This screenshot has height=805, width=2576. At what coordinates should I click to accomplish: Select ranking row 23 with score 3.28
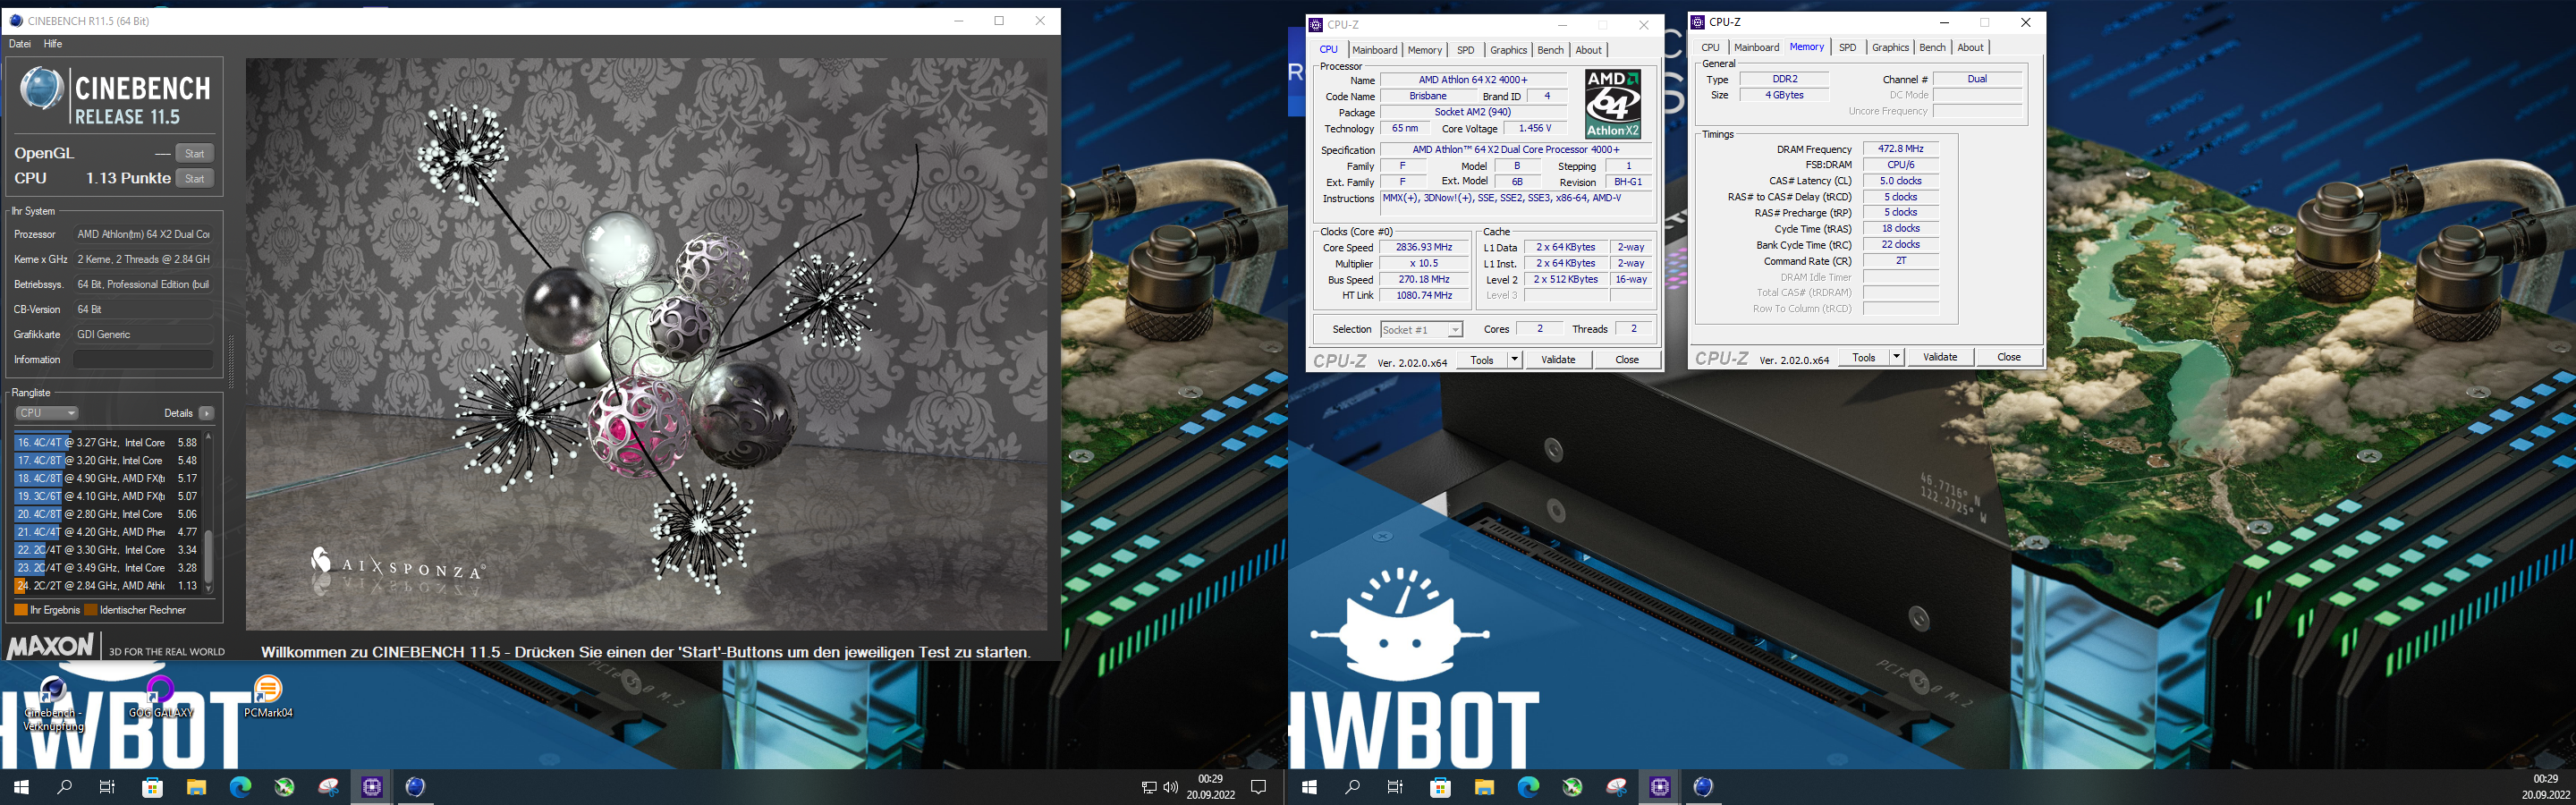(x=107, y=568)
